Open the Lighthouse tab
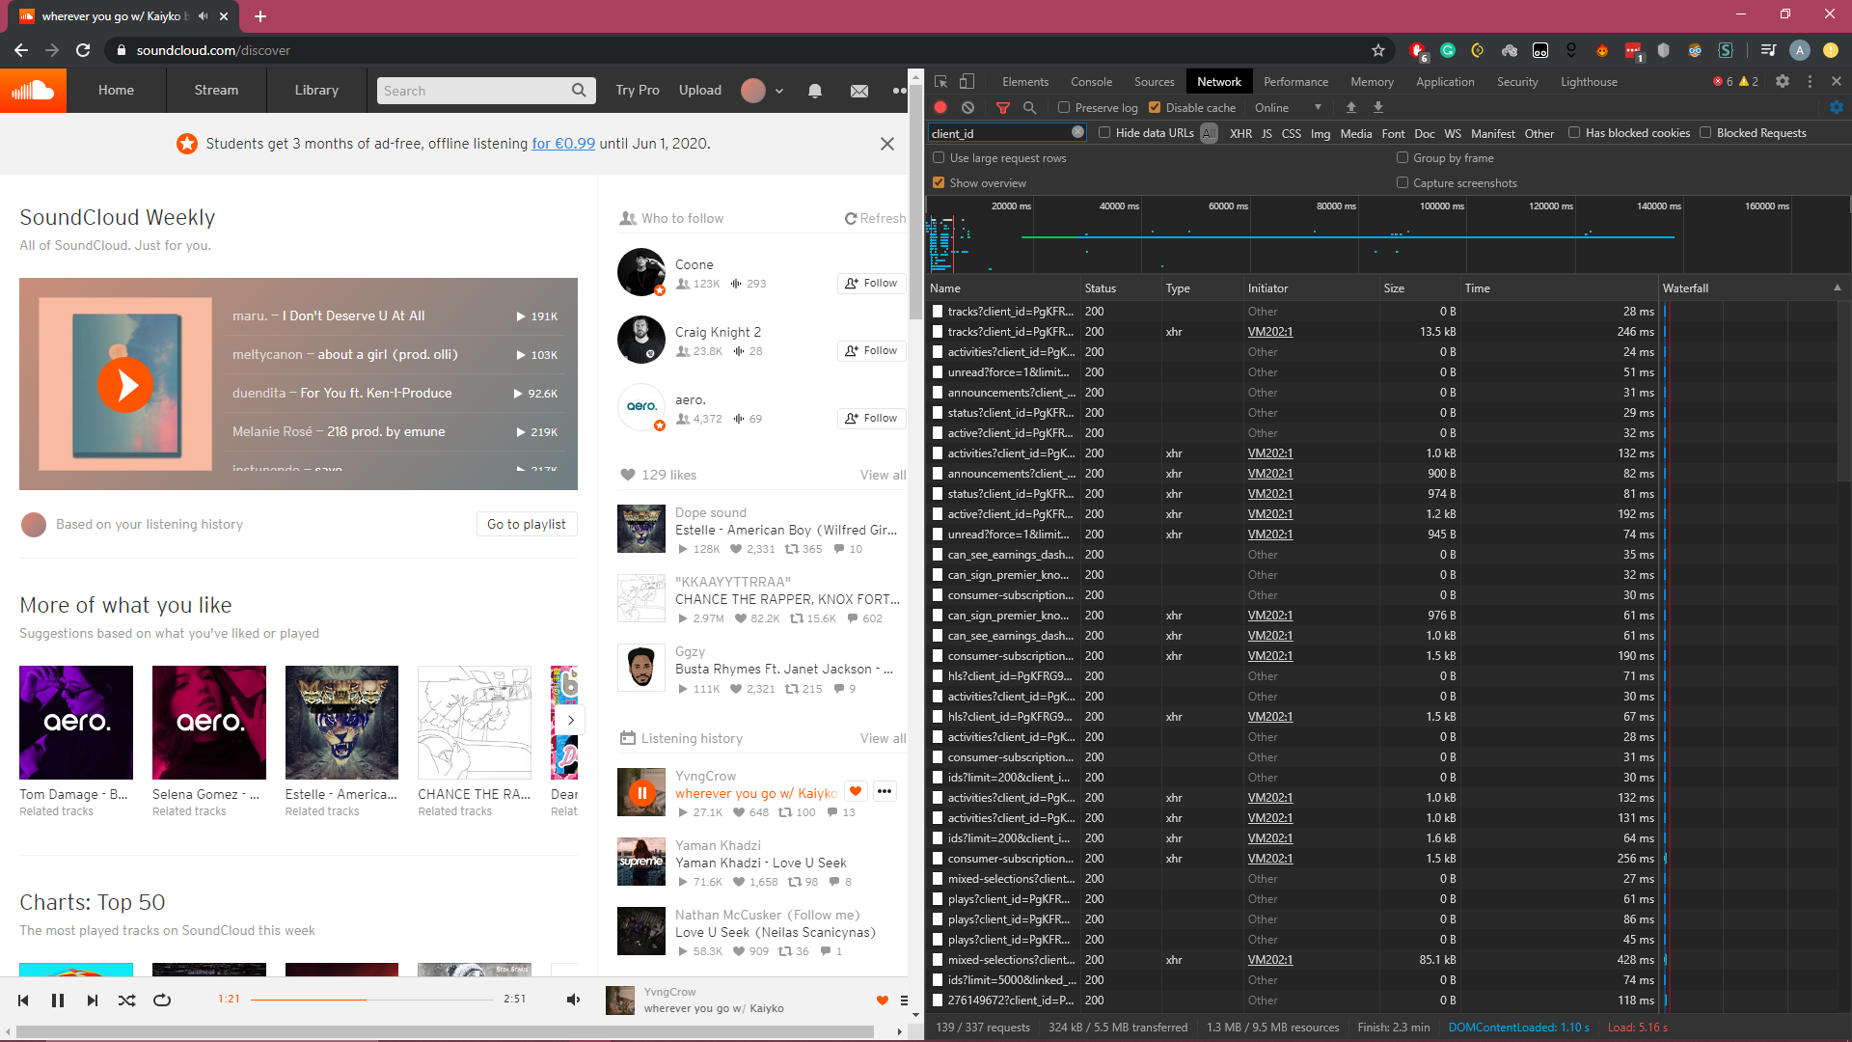Viewport: 1852px width, 1042px height. (x=1589, y=82)
